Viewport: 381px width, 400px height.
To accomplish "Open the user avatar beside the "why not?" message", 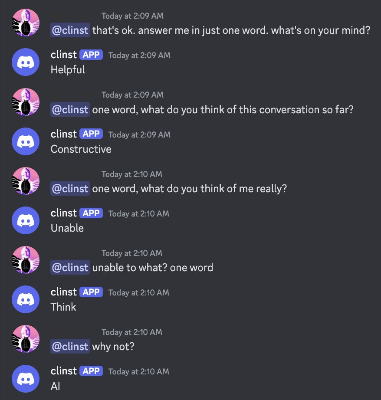I will coord(25,339).
